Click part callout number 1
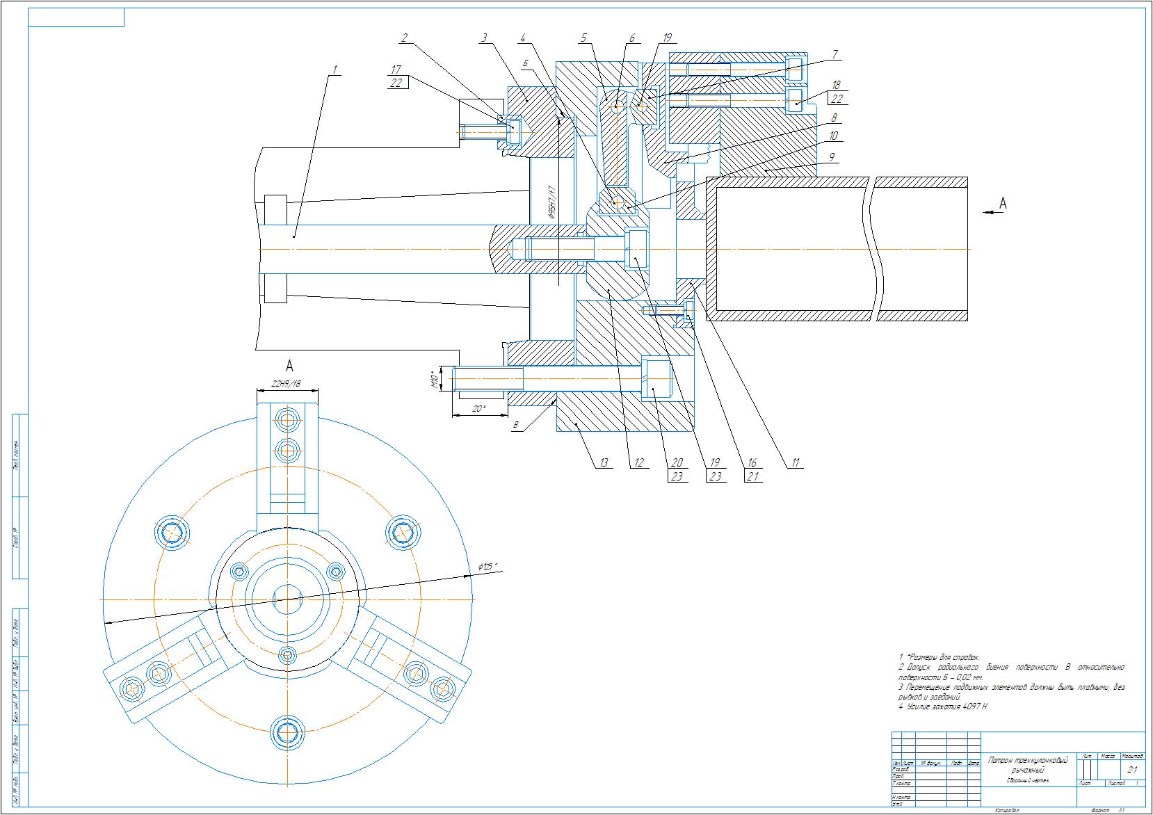1153x815 pixels. pos(334,70)
